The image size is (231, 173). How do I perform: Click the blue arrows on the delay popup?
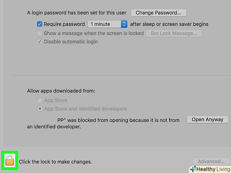[124, 24]
